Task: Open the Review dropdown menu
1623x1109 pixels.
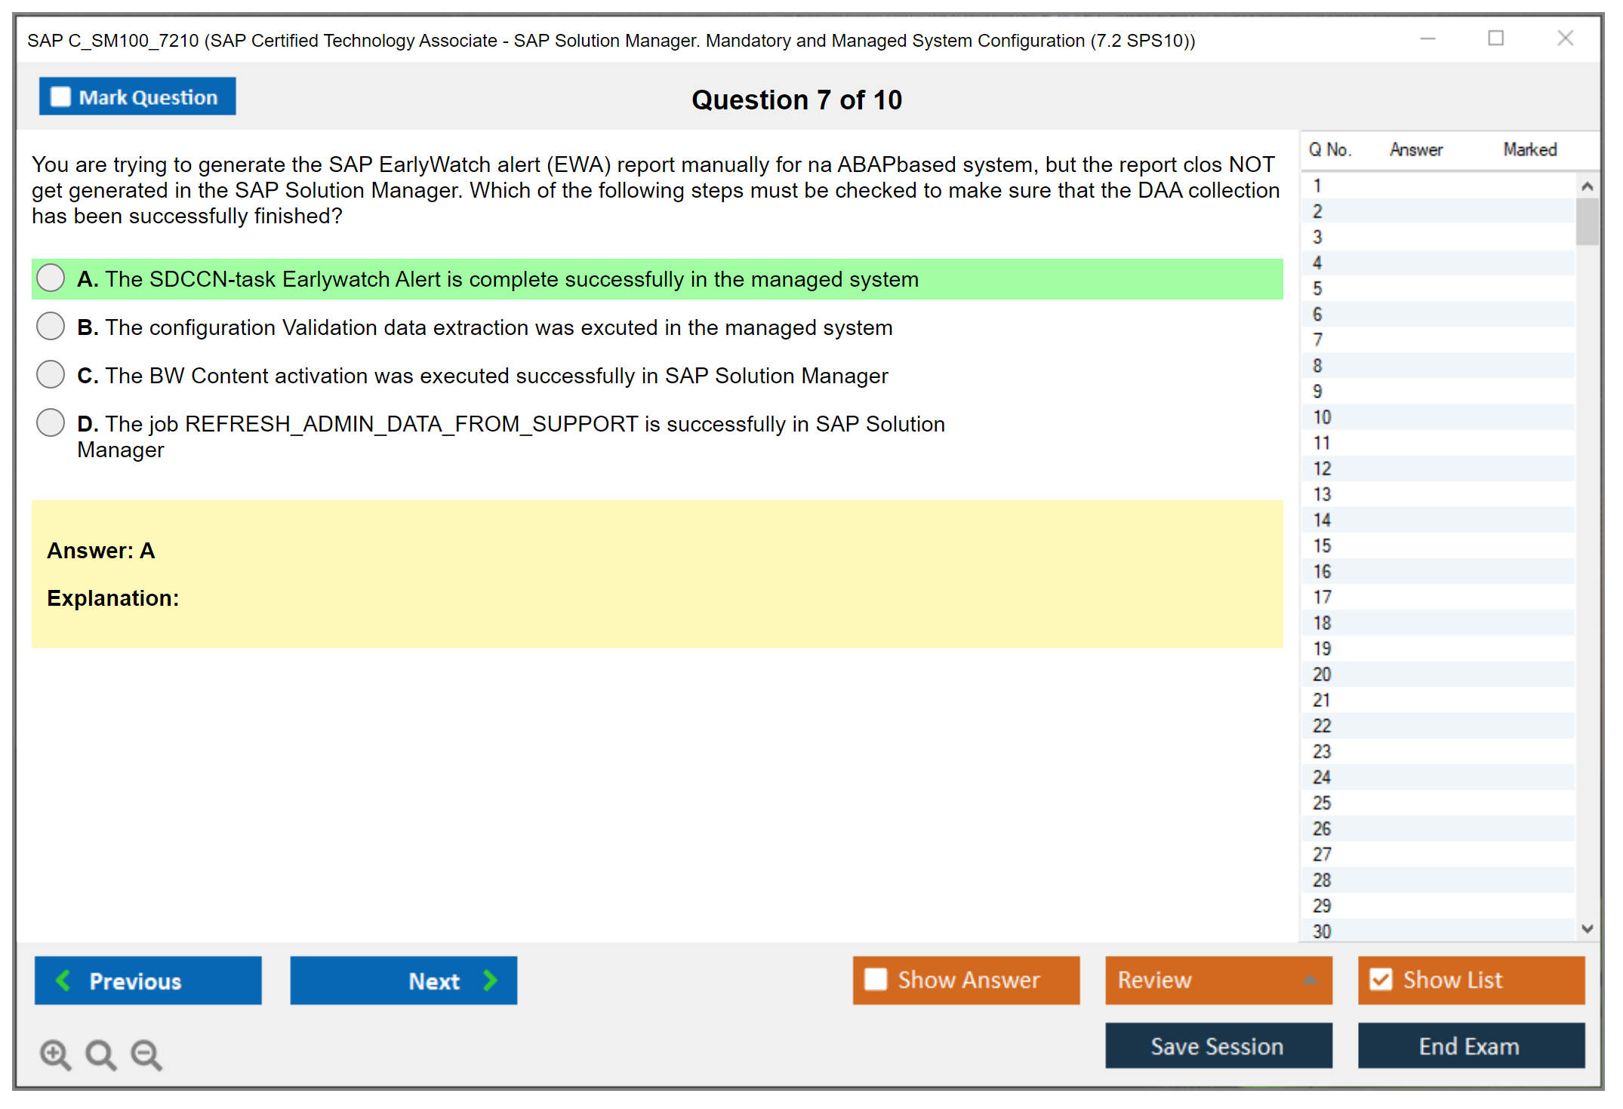Action: tap(1309, 980)
